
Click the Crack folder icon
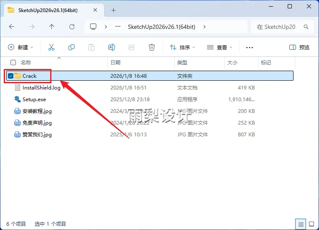pyautogui.click(x=18, y=76)
